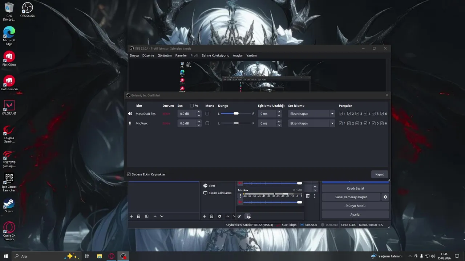Viewport: 465px width, 261px height.
Task: Open Ses İzleme dropdown for Masaüstü Ses
Action: pos(311,113)
